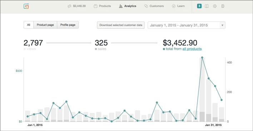The height and width of the screenshot is (131, 253).
Task: Click the Gumroad logo icon
Action: tap(26, 6)
